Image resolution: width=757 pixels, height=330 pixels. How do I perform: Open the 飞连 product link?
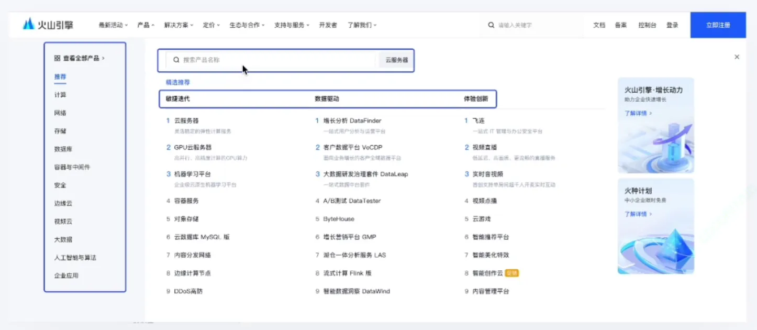point(478,120)
